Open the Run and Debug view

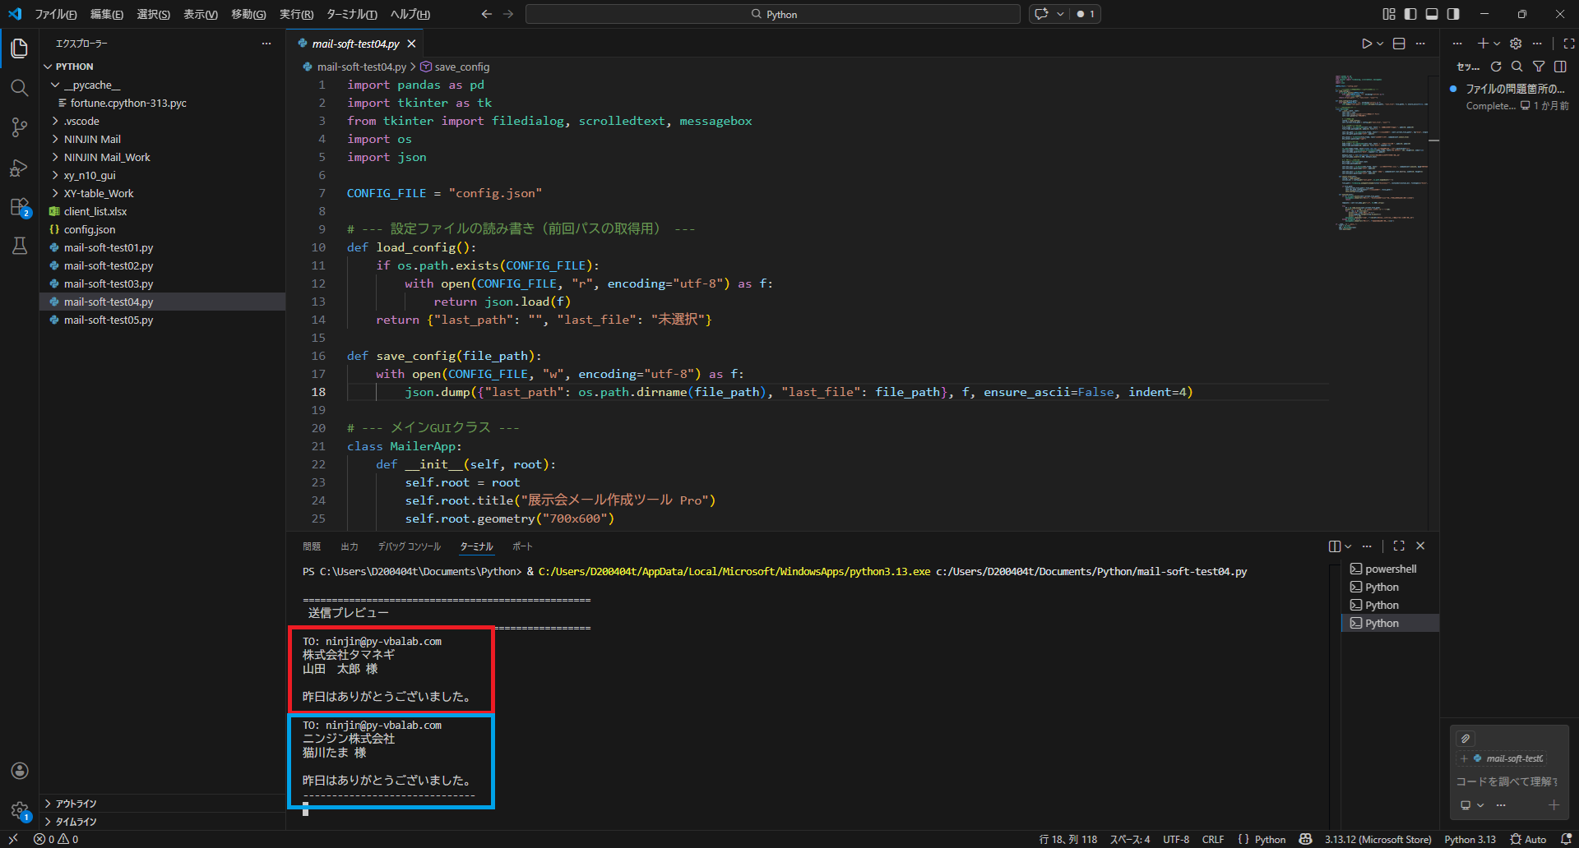tap(20, 168)
